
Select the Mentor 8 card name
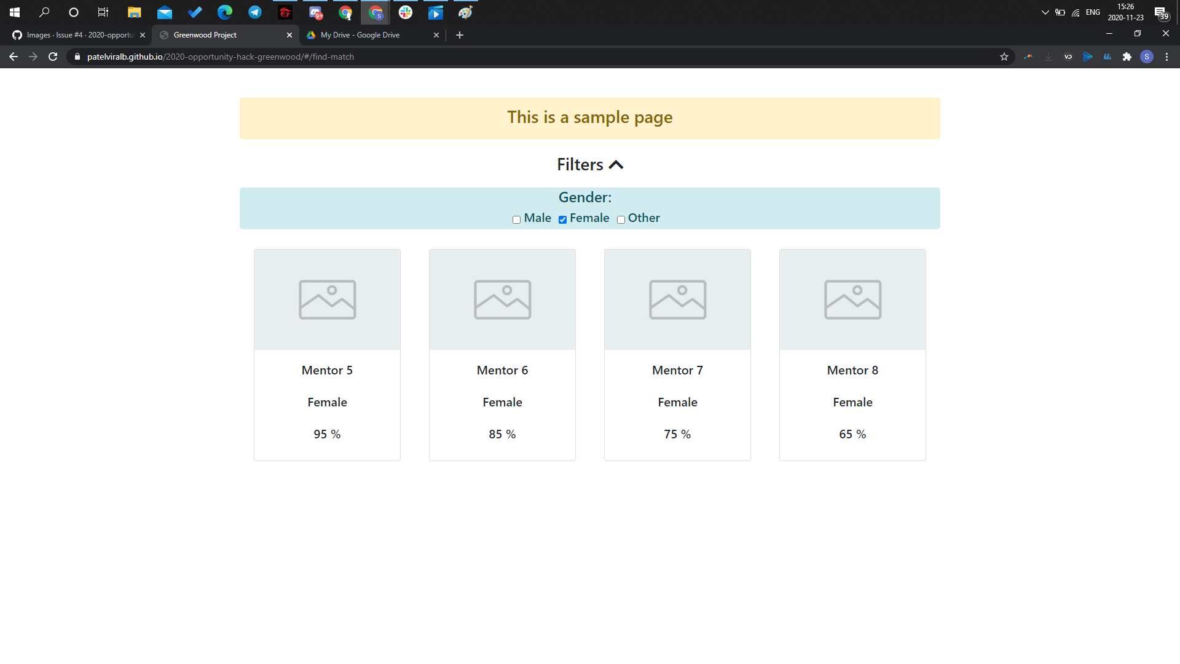852,370
